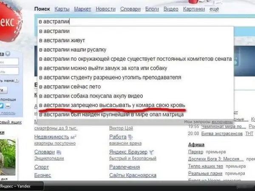This screenshot has width=255, height=191.
Task: Switch to the Новости tab
Action: click(105, 9)
